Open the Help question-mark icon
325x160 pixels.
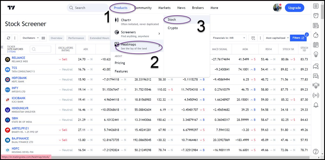pos(316,152)
